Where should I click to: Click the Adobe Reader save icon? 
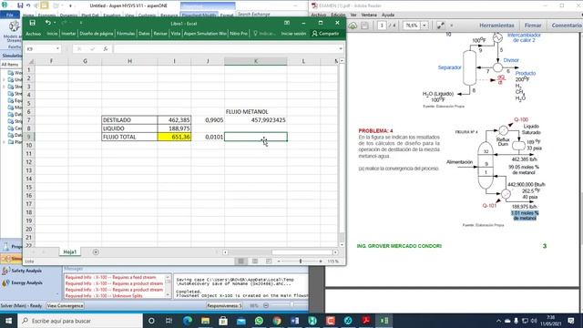[x=364, y=26]
